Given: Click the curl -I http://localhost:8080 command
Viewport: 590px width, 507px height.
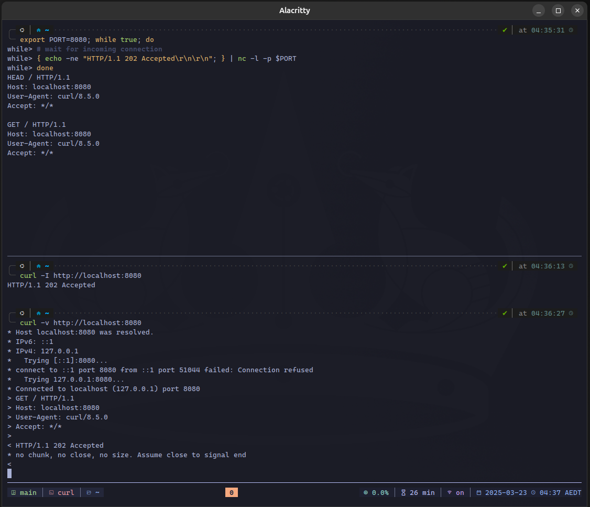Looking at the screenshot, I should pos(81,275).
